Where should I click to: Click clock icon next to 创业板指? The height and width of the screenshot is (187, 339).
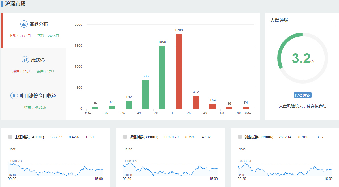[x=240, y=137]
